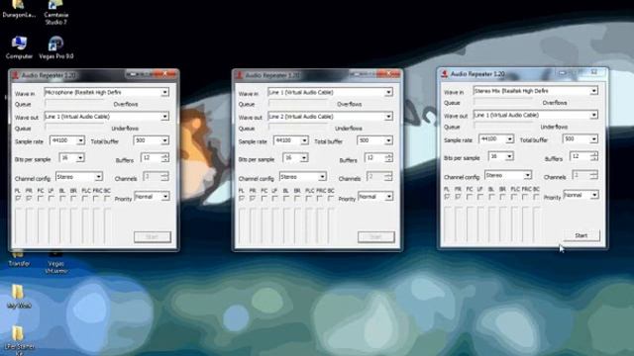The image size is (634, 356).
Task: Enable BR checkbox in Line 2 window
Action: [x=297, y=199]
